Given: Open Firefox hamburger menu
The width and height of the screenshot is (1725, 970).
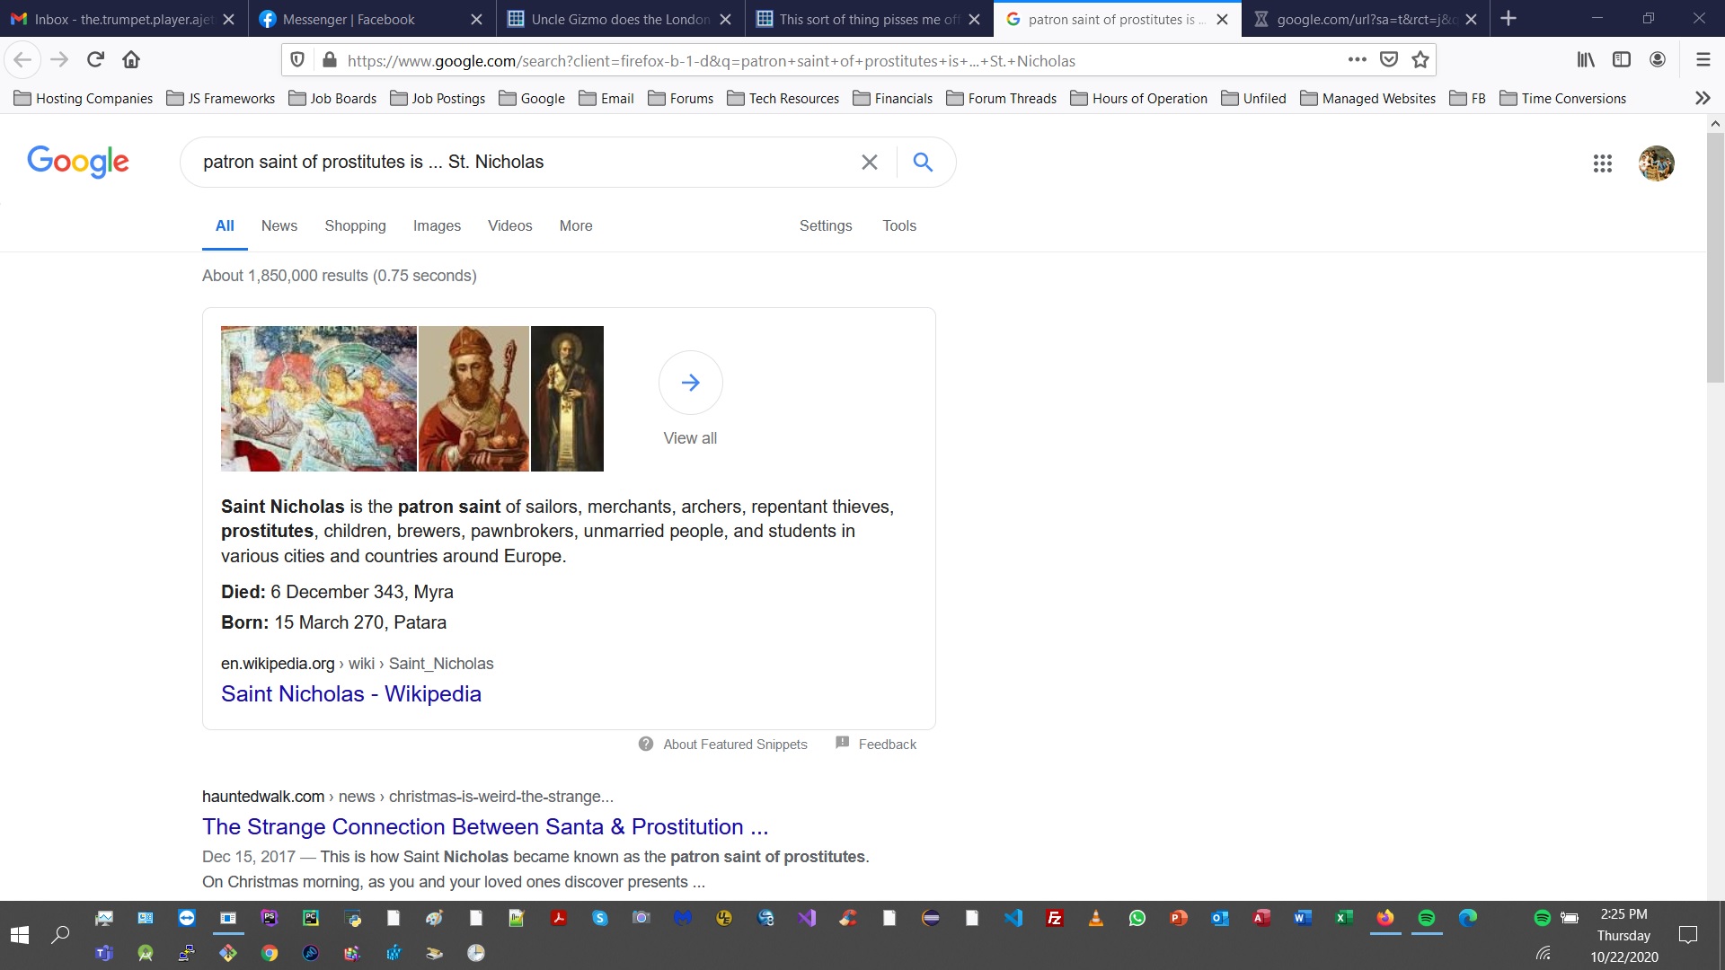Looking at the screenshot, I should [x=1703, y=60].
